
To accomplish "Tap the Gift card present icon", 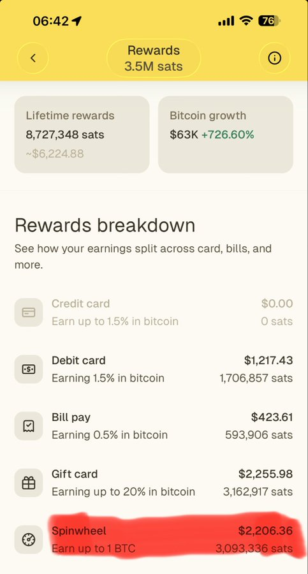I will point(29,483).
